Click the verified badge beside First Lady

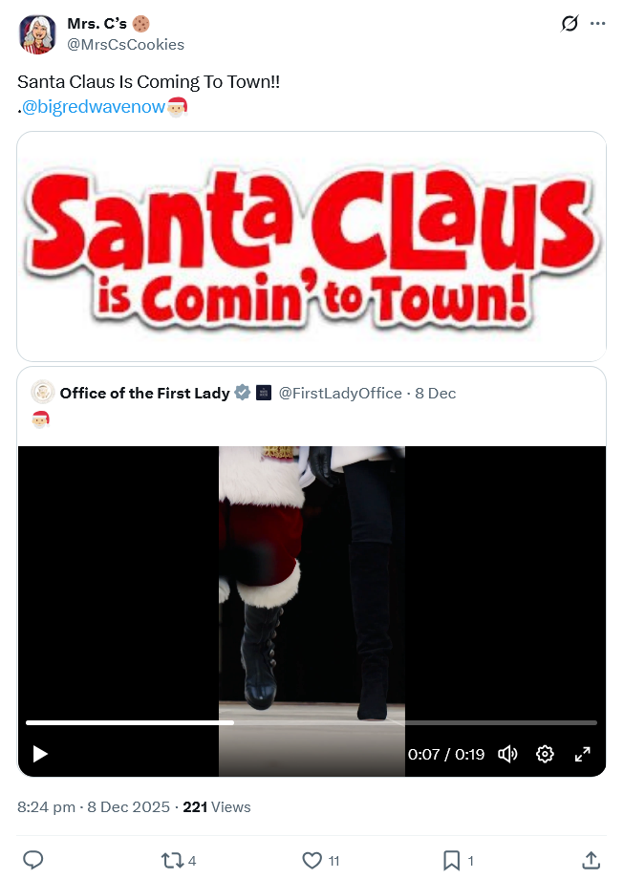coord(242,393)
